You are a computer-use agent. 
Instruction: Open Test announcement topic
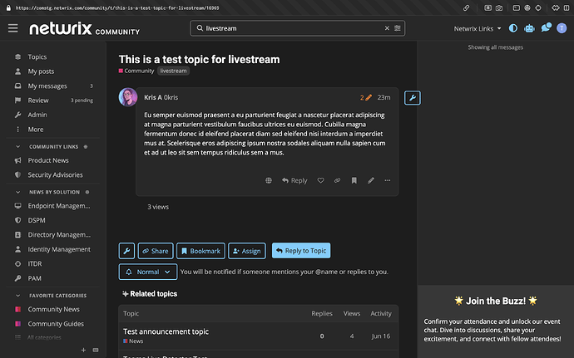coord(166,331)
